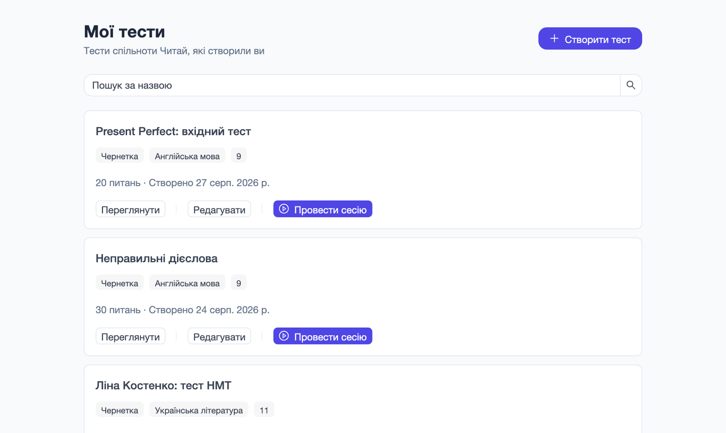
Task: Click Чернетка tag on Present Perfect card
Action: coord(120,156)
